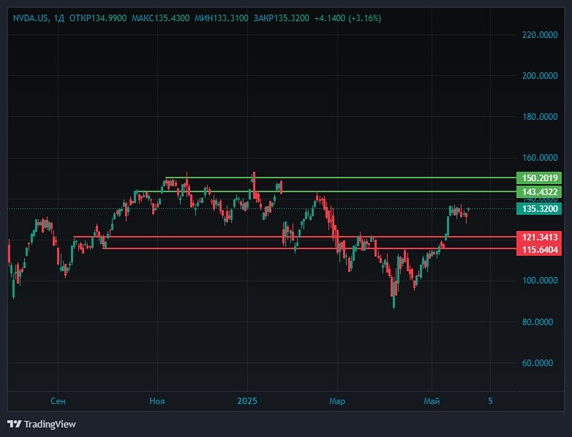The image size is (572, 437).
Task: Select the 143.4322 green horizontal line
Action: (325, 191)
